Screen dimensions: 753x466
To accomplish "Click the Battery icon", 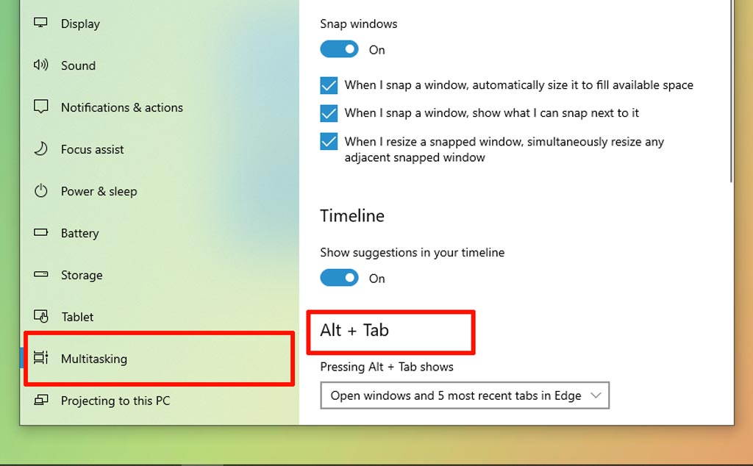I will (40, 233).
